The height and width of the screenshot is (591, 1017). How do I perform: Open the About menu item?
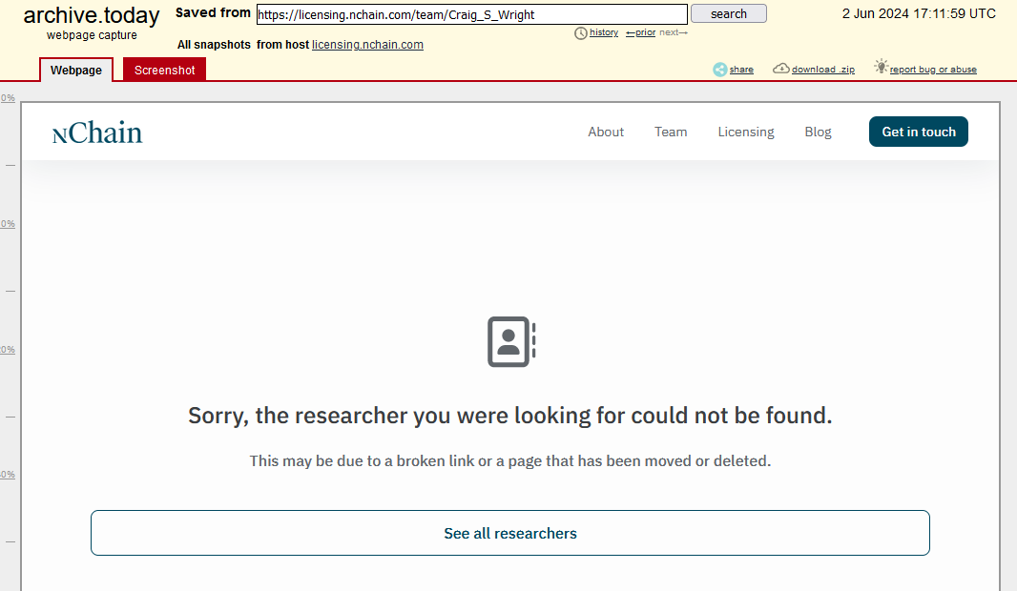(606, 132)
